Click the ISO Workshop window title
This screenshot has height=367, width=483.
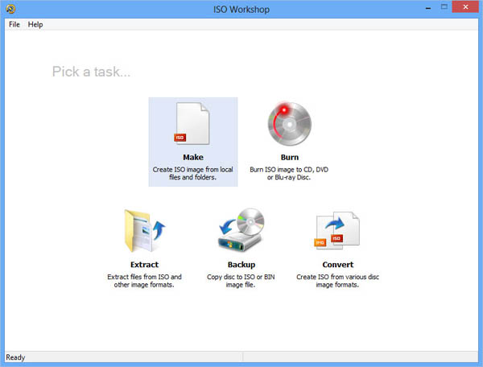pyautogui.click(x=242, y=10)
